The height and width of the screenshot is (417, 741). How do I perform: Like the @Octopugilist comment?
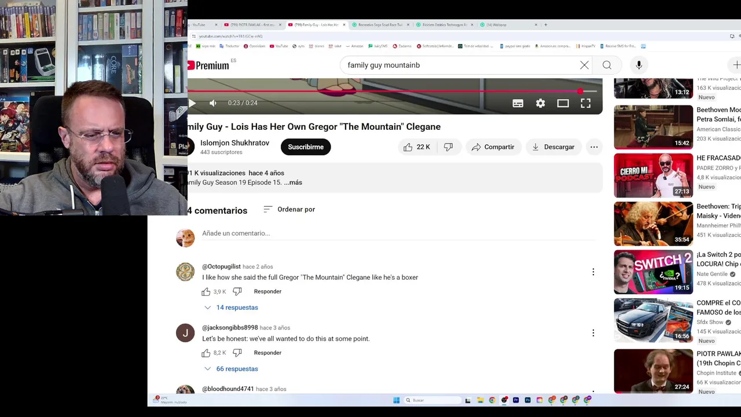click(x=206, y=291)
